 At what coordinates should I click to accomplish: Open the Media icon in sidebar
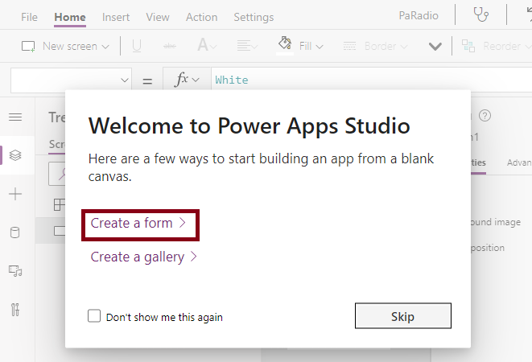tap(15, 271)
